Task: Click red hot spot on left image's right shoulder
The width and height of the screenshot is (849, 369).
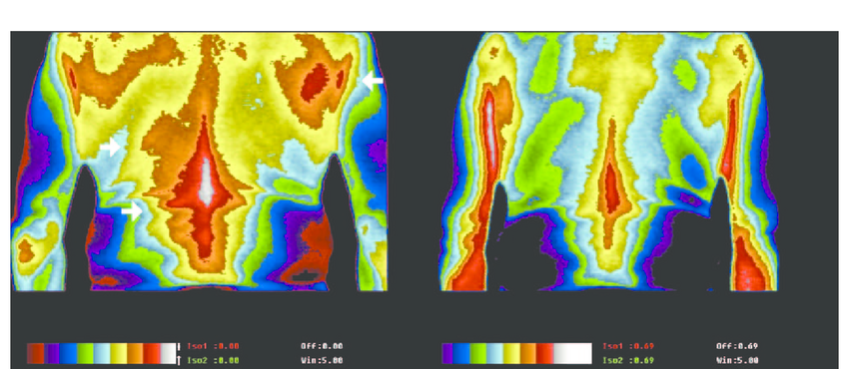Action: click(x=313, y=82)
